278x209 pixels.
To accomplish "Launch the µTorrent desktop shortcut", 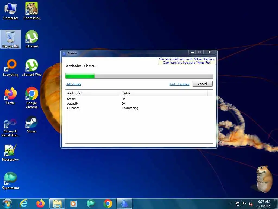I will 31,39.
